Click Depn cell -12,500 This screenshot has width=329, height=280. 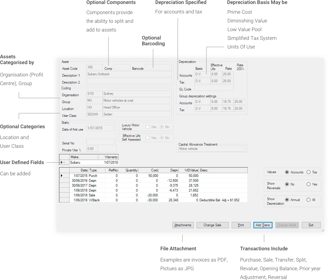click(x=169, y=180)
